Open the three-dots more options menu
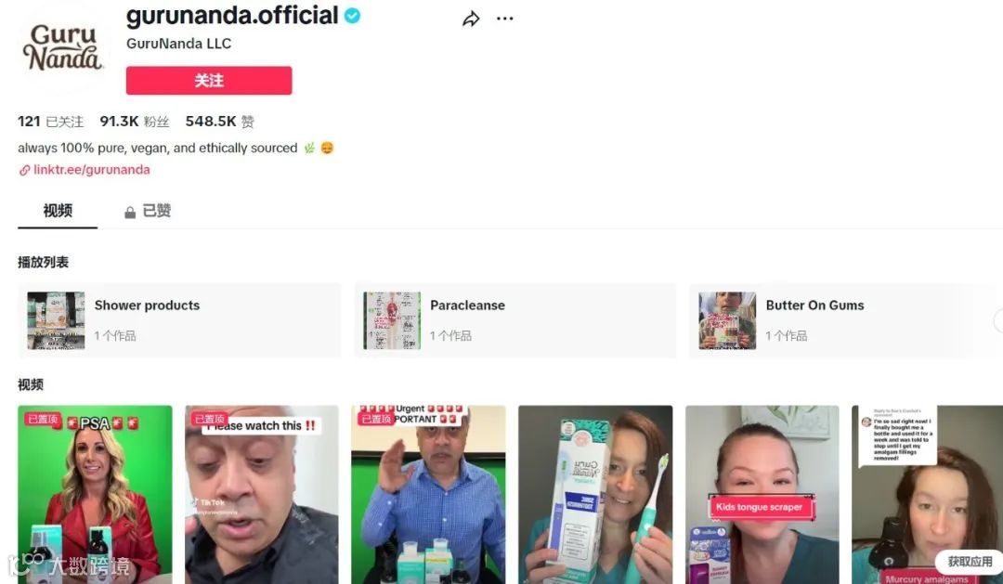This screenshot has width=1003, height=584. tap(504, 19)
